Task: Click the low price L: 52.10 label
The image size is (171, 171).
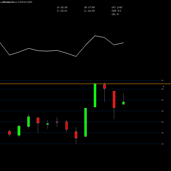Action: 89,11
